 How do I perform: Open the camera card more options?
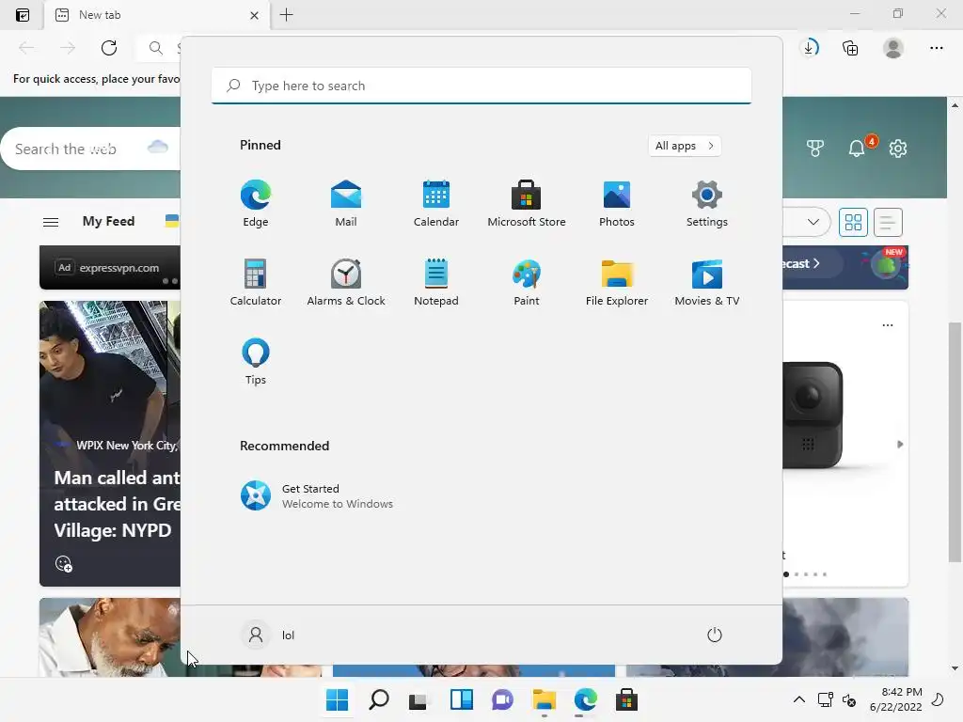(888, 325)
